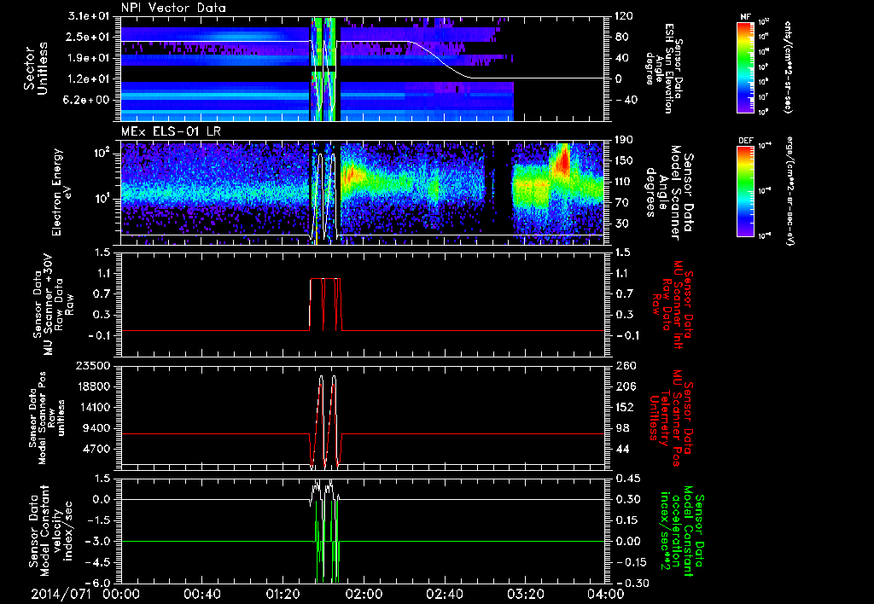
Task: Click the '4700' scanner position tick
Action: click(97, 449)
